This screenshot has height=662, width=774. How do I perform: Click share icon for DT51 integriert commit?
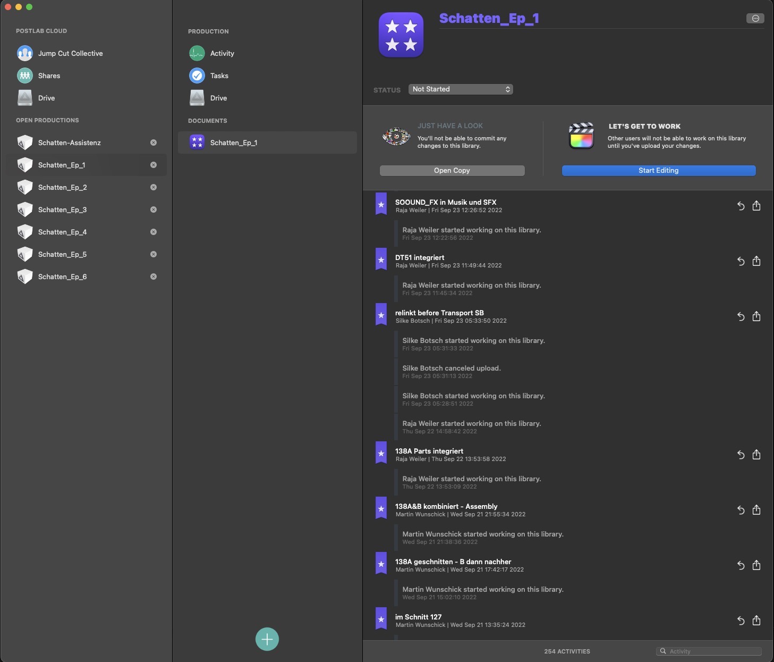(756, 261)
